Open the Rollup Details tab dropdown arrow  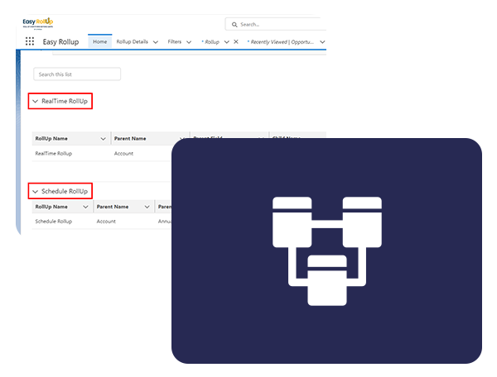(156, 41)
